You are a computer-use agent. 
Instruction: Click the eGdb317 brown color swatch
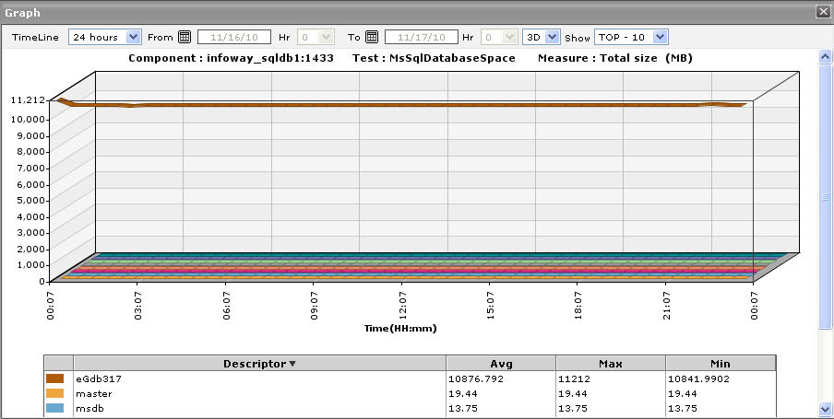[x=54, y=378]
